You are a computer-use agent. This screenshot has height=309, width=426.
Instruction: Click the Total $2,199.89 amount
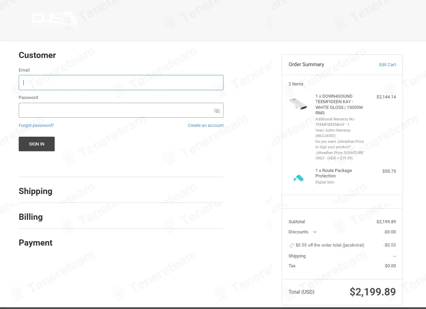[x=373, y=292]
